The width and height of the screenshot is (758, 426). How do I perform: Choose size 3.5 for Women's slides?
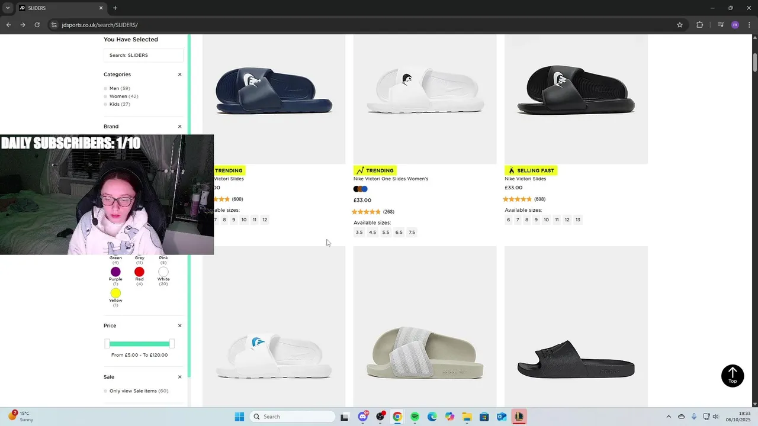[x=359, y=233]
